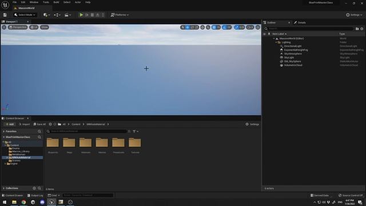
Task: Click the Perspective view mode button
Action: (x=18, y=27)
